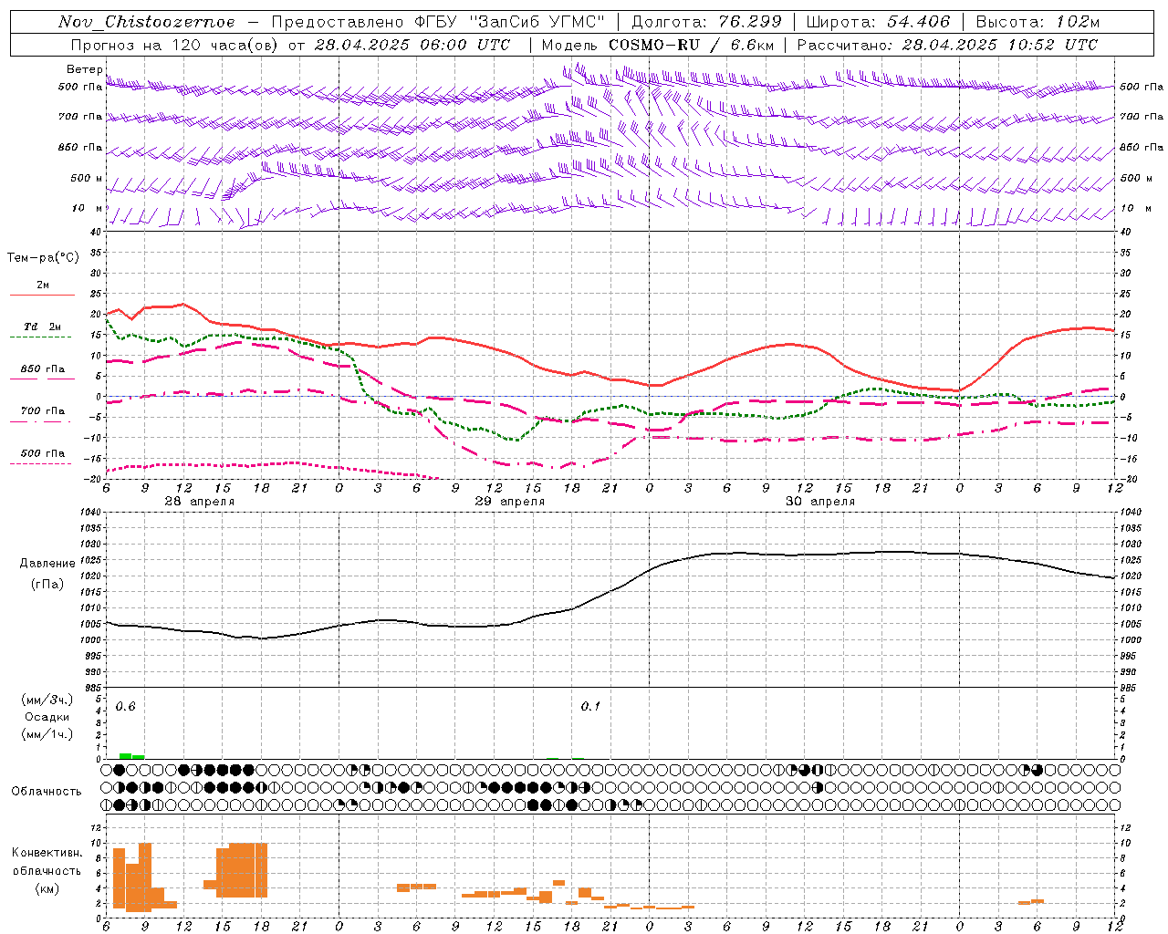The width and height of the screenshot is (1168, 934).
Task: Click the green precipitation bar on 28 April
Action: [131, 756]
